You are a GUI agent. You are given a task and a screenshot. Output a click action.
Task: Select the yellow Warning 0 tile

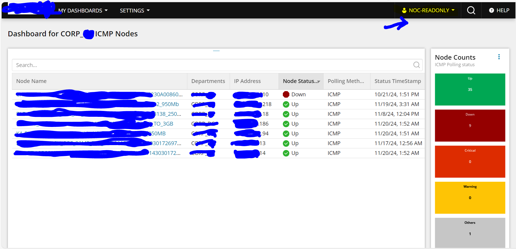pos(470,198)
